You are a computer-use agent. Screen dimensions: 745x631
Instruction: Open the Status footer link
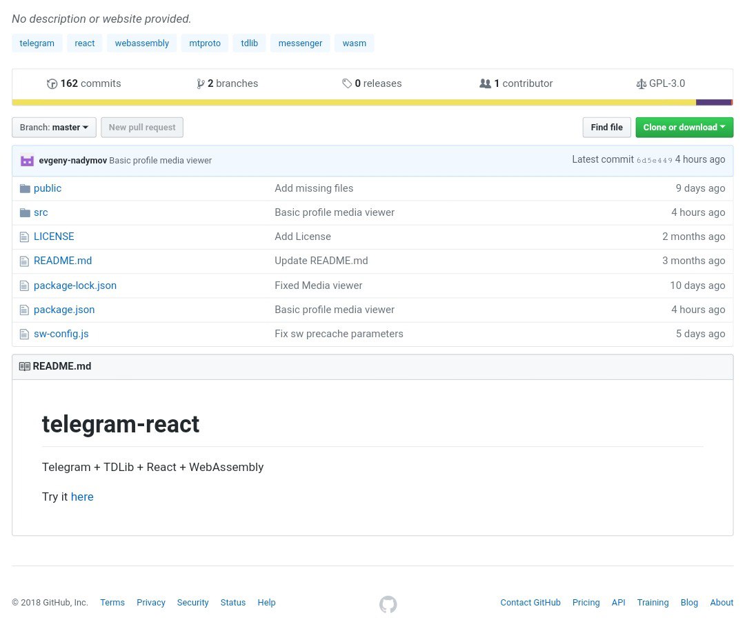233,603
